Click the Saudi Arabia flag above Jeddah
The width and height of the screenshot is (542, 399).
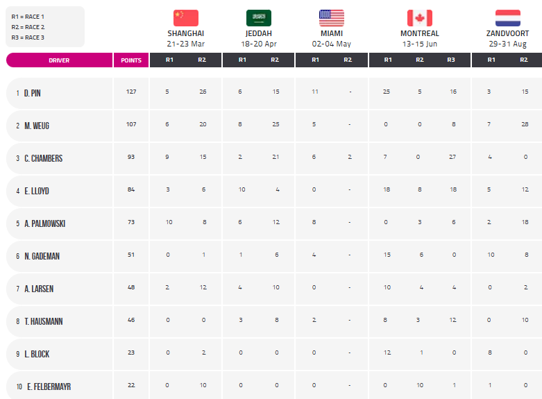tap(259, 18)
